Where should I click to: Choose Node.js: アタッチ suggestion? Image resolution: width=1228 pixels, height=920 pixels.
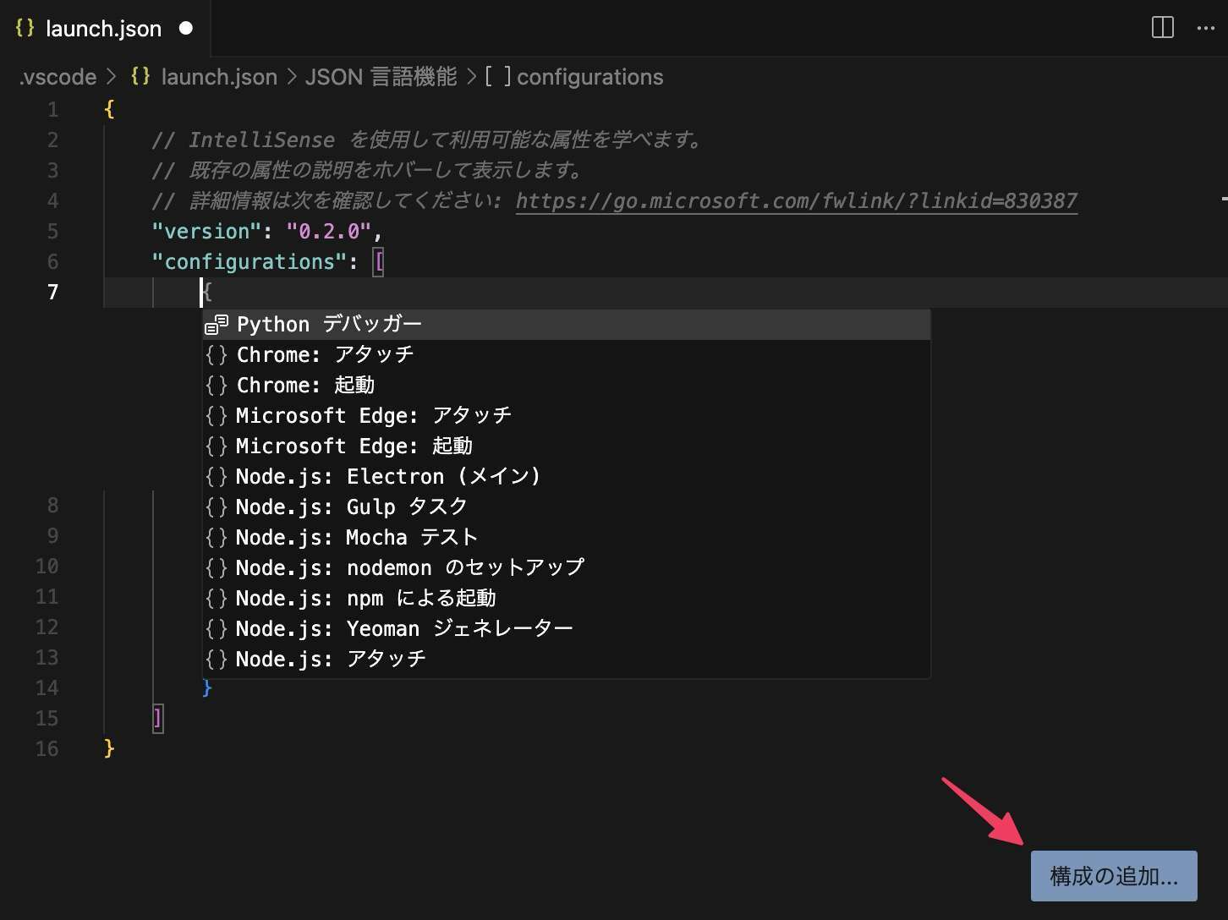pyautogui.click(x=567, y=660)
